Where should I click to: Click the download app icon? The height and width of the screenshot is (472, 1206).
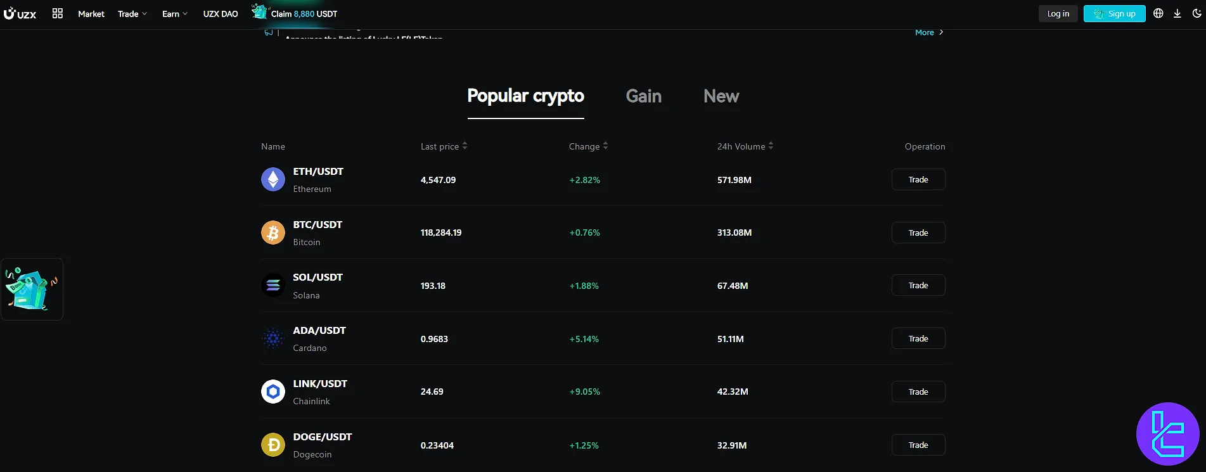click(1177, 13)
